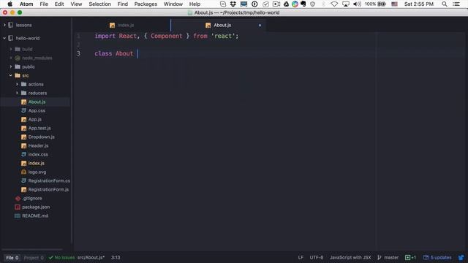Open the View menu
Viewport: 468px width, 263px height.
coord(76,4)
